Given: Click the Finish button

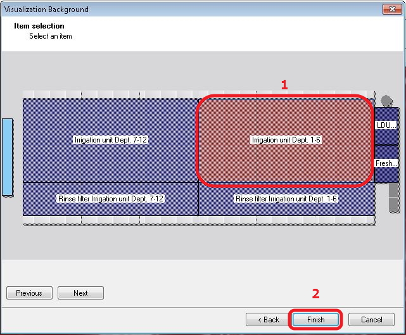Looking at the screenshot, I should 315,319.
